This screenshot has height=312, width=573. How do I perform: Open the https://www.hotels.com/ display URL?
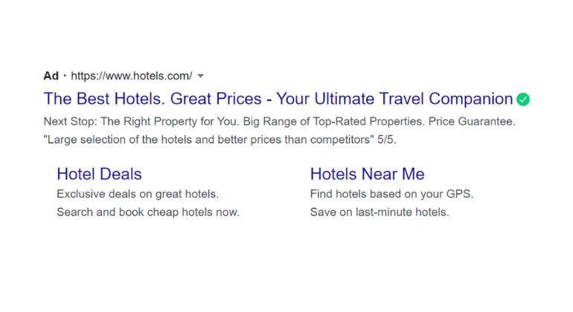(132, 76)
